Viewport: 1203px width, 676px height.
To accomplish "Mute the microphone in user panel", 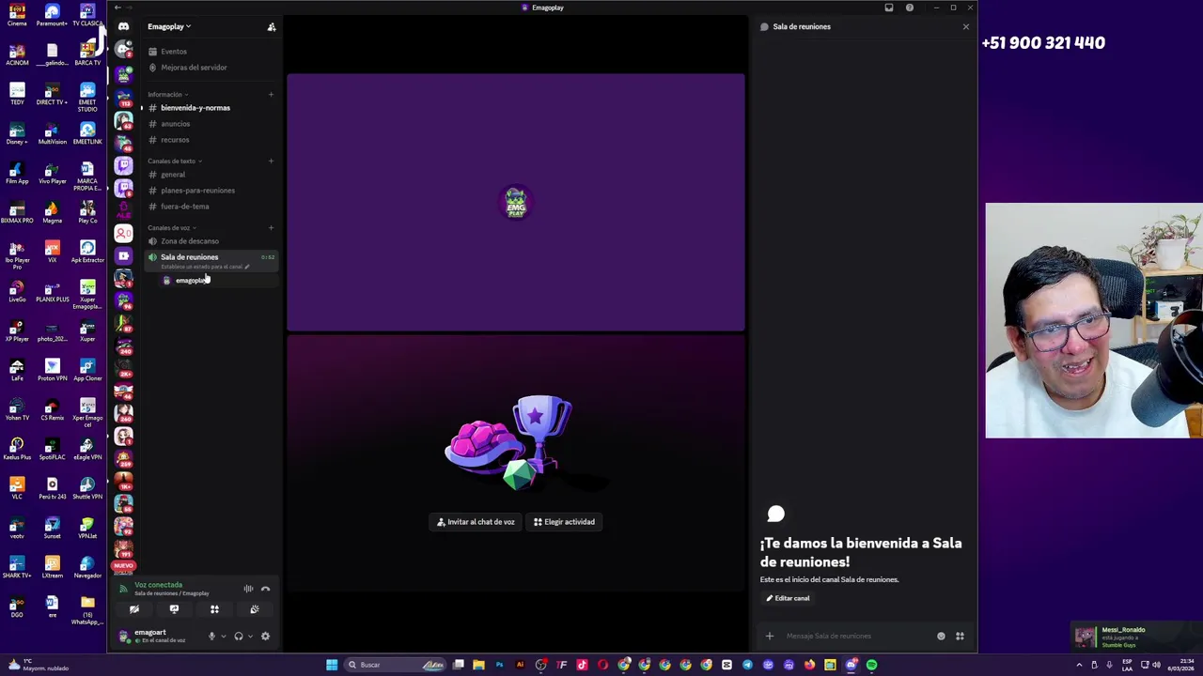I will (211, 637).
